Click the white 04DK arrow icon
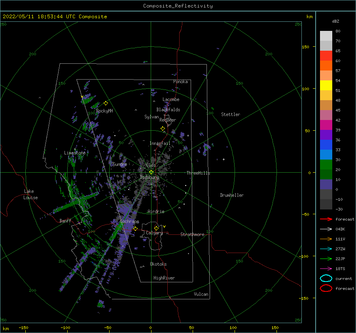The height and width of the screenshot is (333, 356). (x=326, y=229)
